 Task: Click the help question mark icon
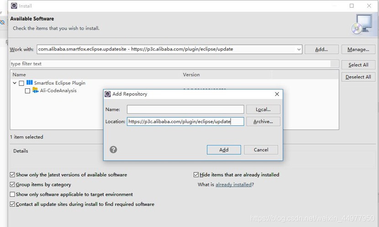(113, 150)
